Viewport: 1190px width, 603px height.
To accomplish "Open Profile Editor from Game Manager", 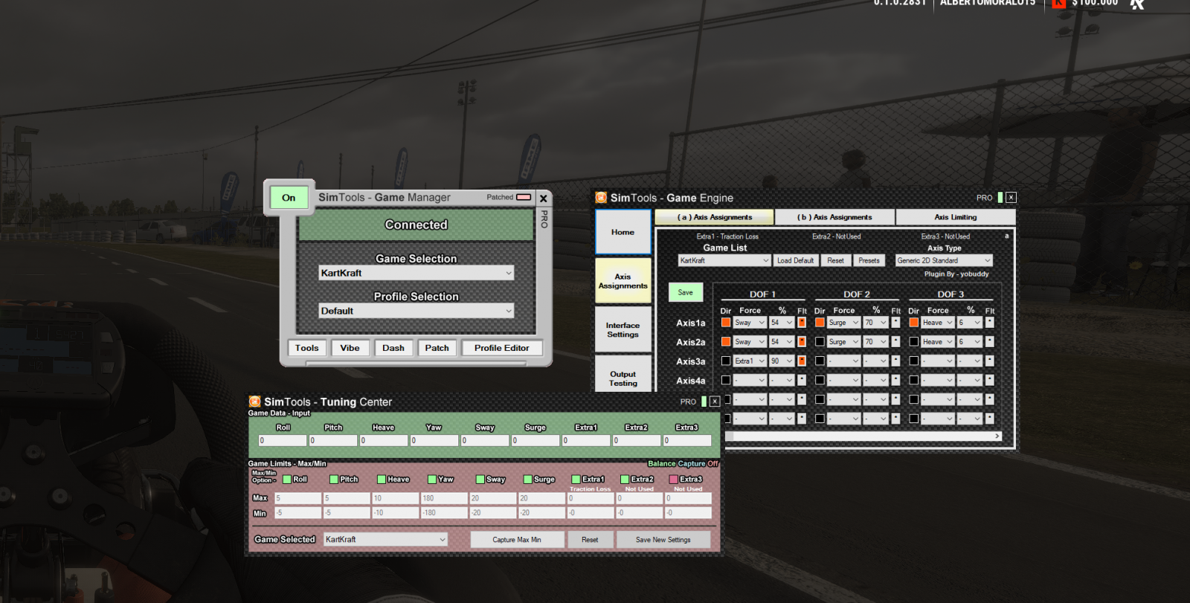I will pyautogui.click(x=502, y=348).
